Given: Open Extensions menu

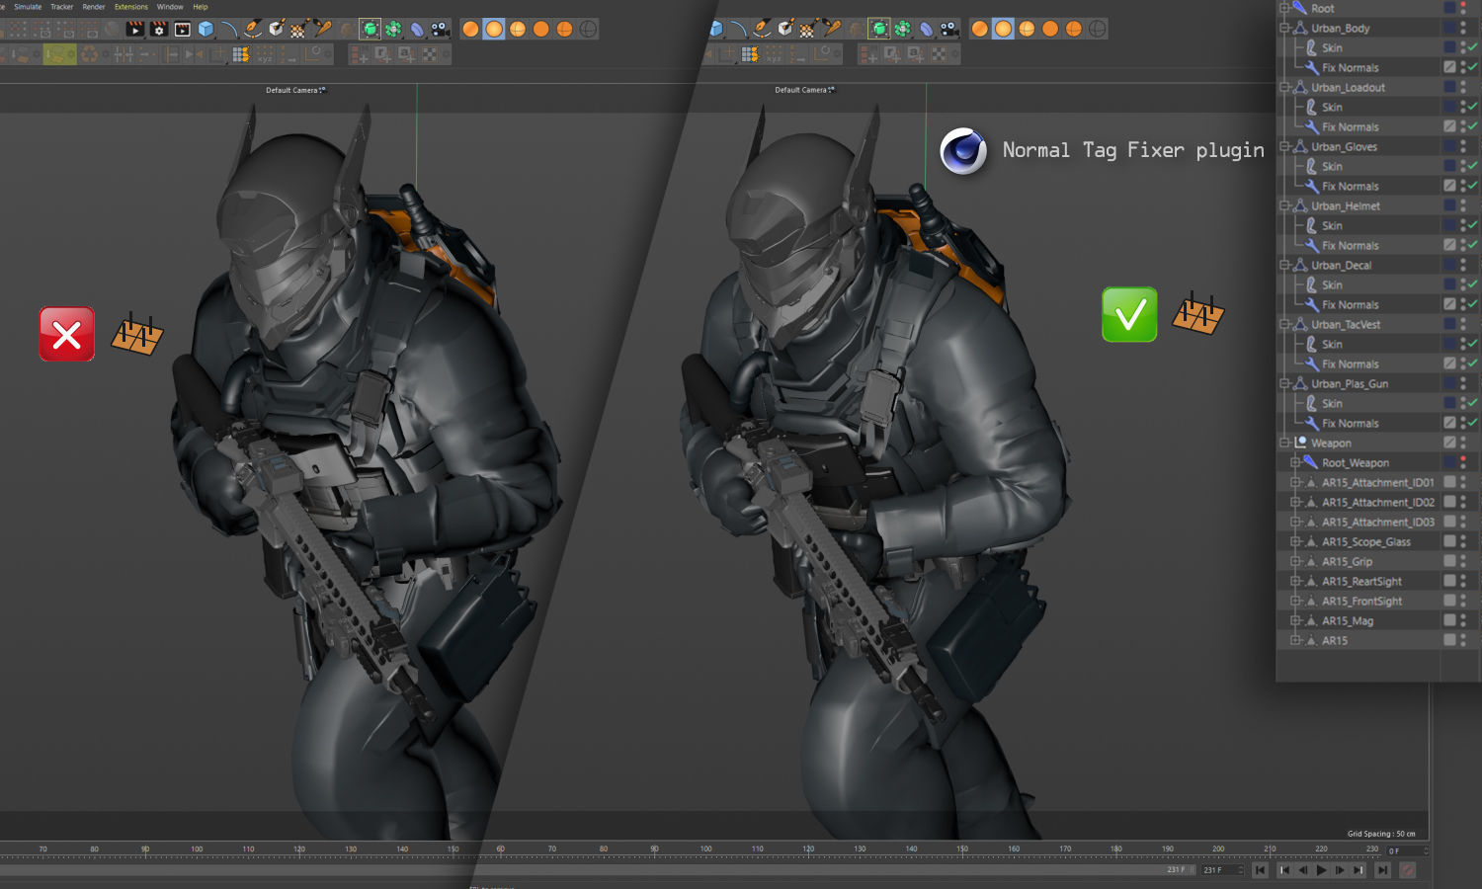Looking at the screenshot, I should (131, 7).
